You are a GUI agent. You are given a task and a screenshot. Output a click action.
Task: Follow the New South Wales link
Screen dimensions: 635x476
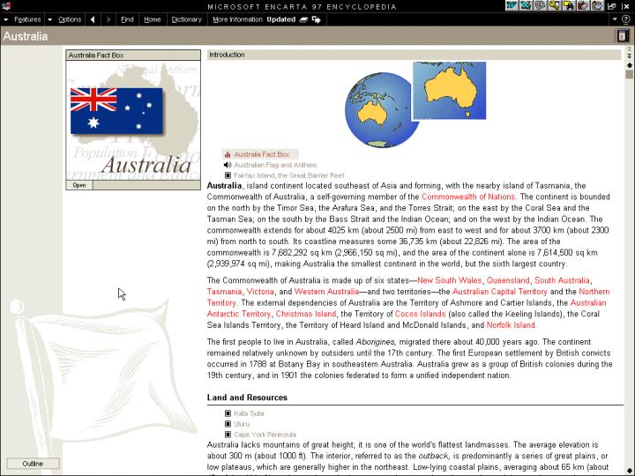click(x=449, y=280)
